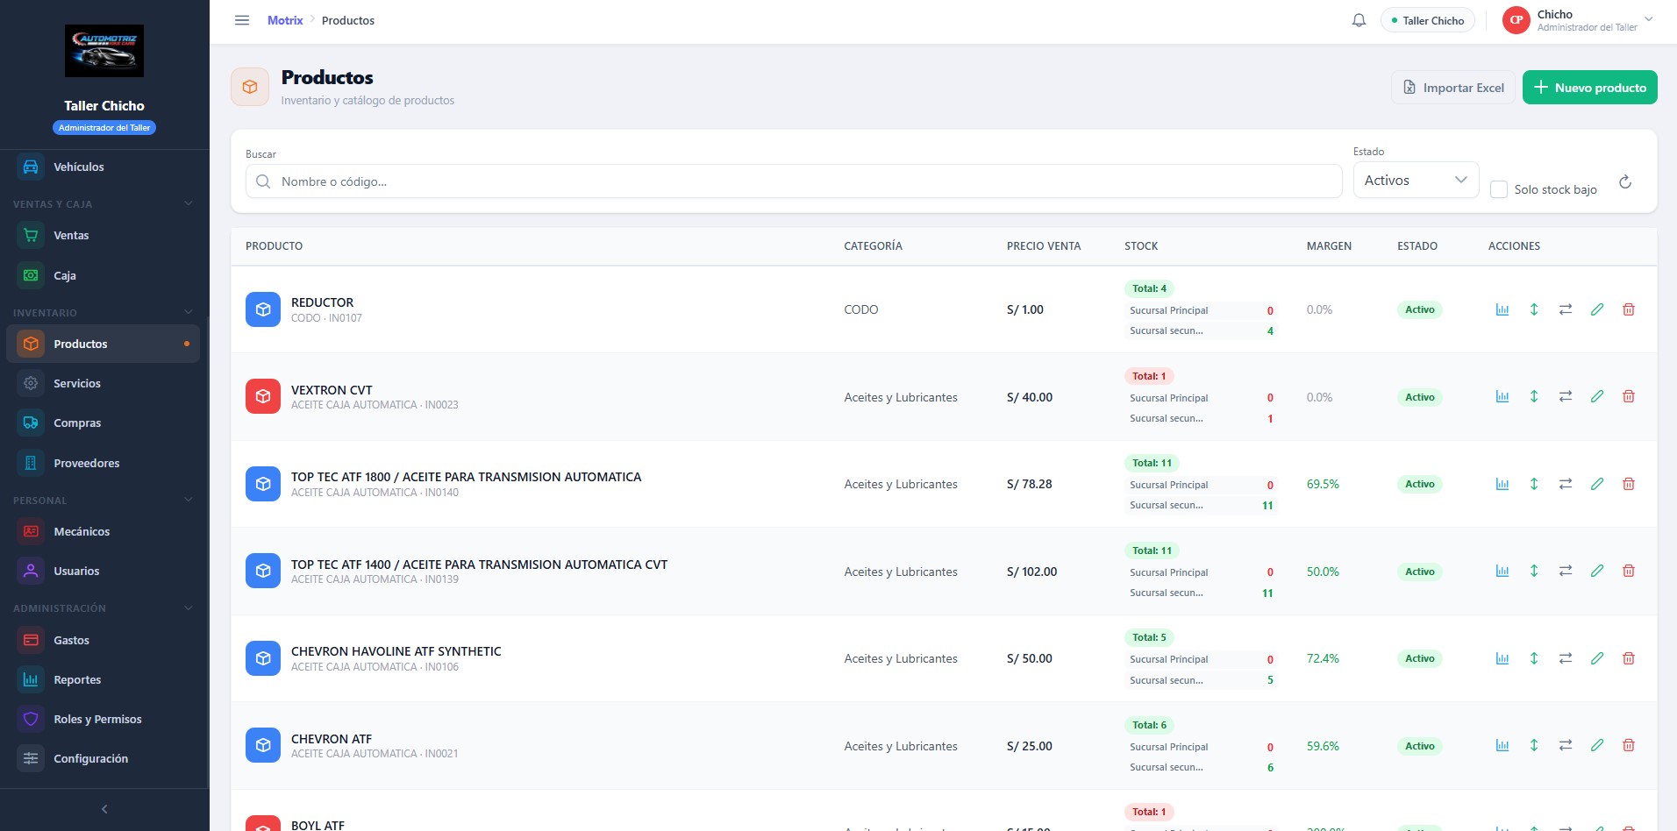Adjust stock of TOP TEC ATF 1800
The image size is (1677, 831).
click(1534, 484)
